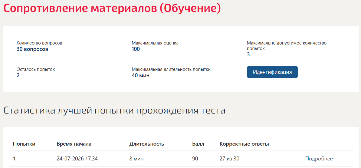Click the Длительность column header
This screenshot has height=168, width=361.
(147, 144)
